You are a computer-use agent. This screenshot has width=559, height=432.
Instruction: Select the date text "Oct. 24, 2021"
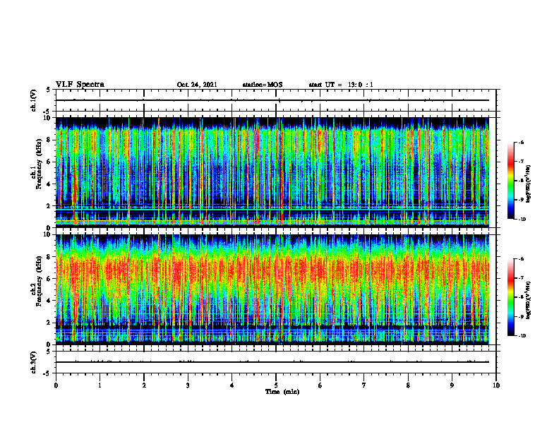[197, 85]
